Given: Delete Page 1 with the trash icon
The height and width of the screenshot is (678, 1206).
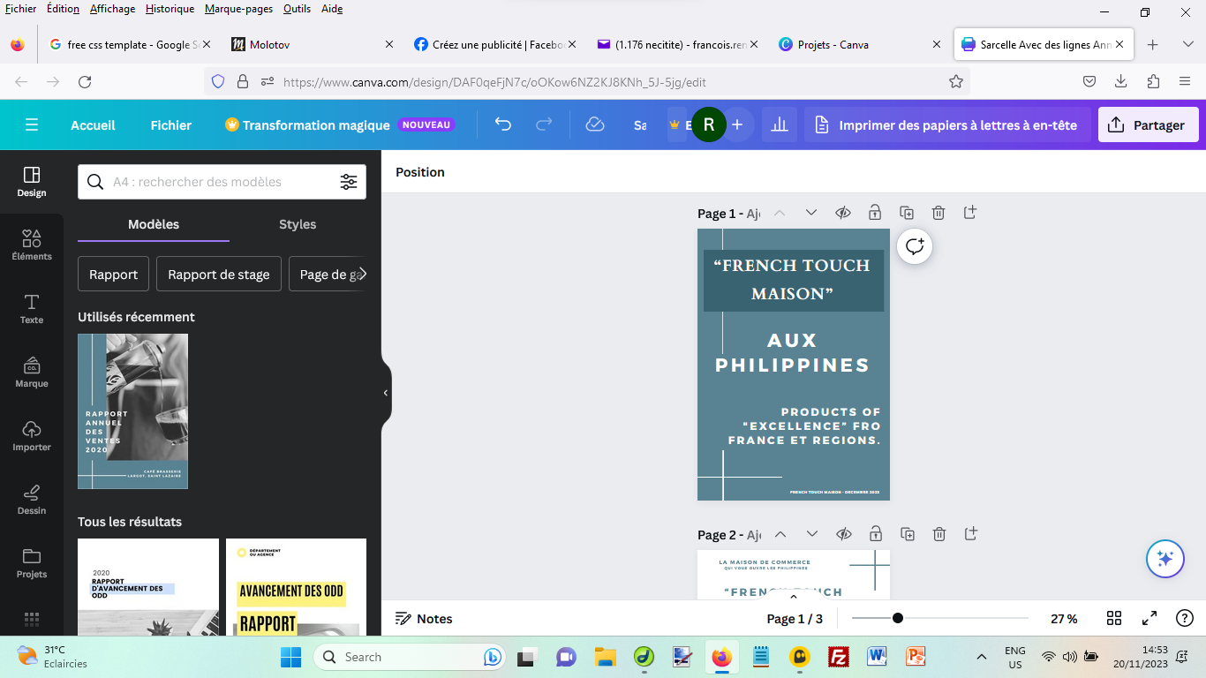Looking at the screenshot, I should [938, 213].
